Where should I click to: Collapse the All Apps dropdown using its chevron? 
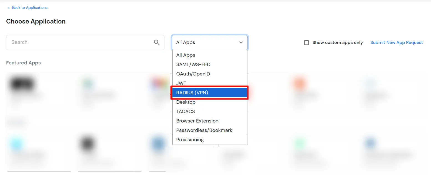pos(241,43)
